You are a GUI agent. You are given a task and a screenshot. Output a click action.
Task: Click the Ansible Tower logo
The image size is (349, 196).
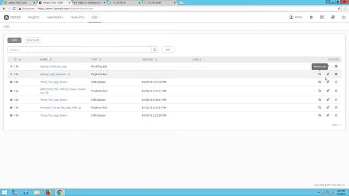point(12,17)
